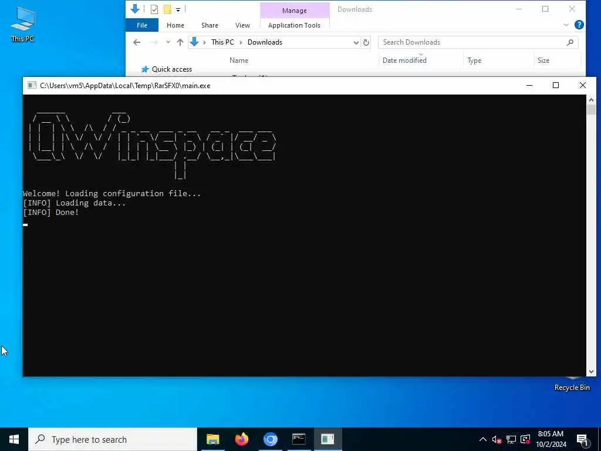Sort by Name column header

click(239, 60)
